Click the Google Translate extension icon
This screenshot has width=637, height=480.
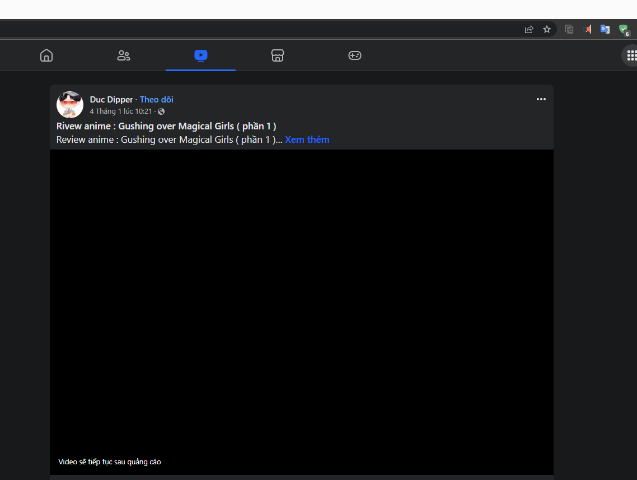point(605,29)
